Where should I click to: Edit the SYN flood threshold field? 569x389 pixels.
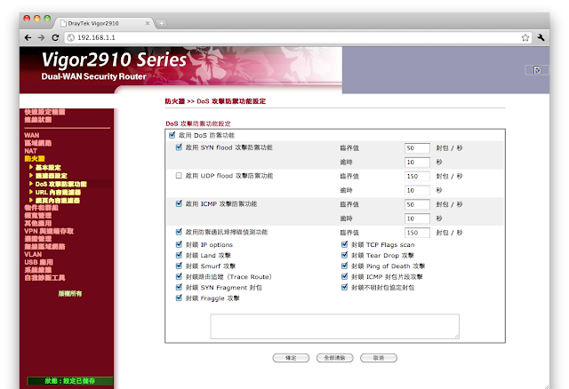tap(417, 148)
